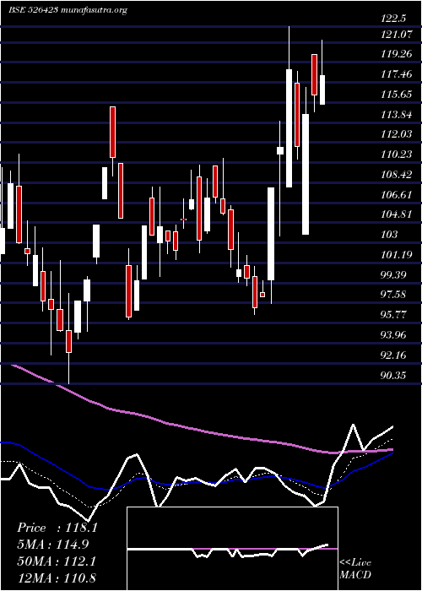Click the 5MA : 114.9 readout
This screenshot has height=591, width=422.
(53, 544)
